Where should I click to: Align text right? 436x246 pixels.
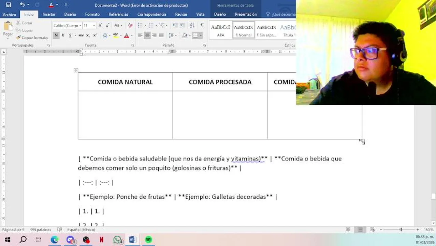154,35
